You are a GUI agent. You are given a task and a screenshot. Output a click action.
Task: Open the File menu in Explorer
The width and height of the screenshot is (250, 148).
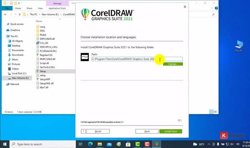pyautogui.click(x=7, y=8)
